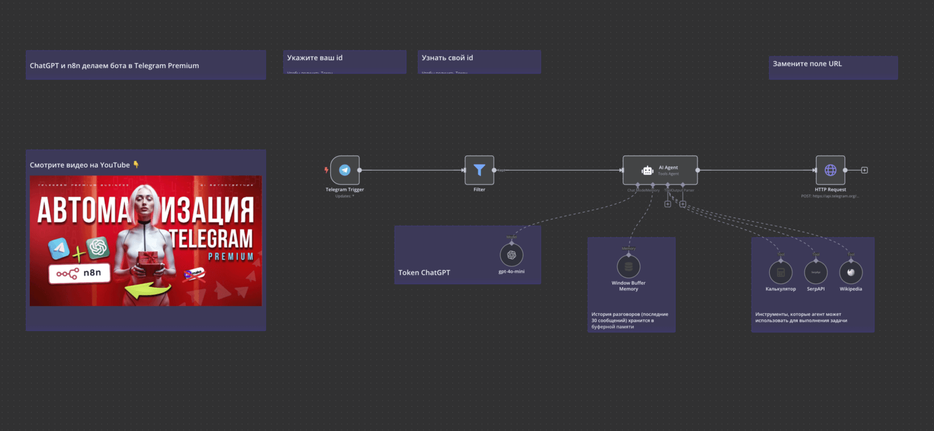Select the 'Замените поле URL' sticky note
Viewport: 934px width, 431px height.
833,67
